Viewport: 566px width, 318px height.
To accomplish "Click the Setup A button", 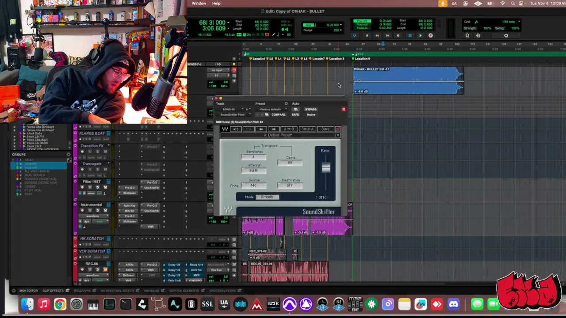I will pos(307,129).
